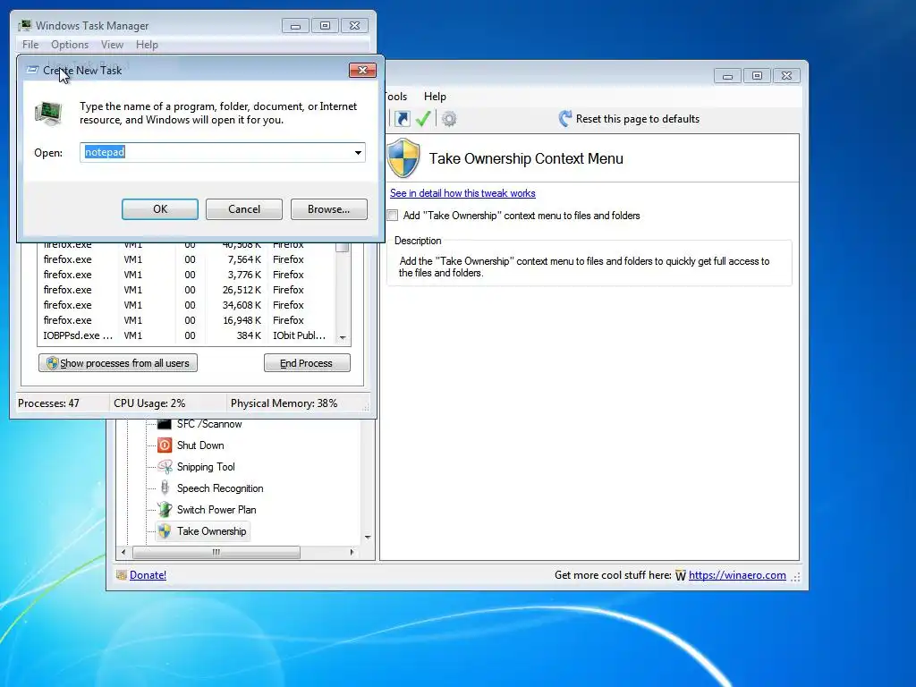Open the Help menu in Winaero Tweaker
This screenshot has width=916, height=687.
click(x=435, y=97)
